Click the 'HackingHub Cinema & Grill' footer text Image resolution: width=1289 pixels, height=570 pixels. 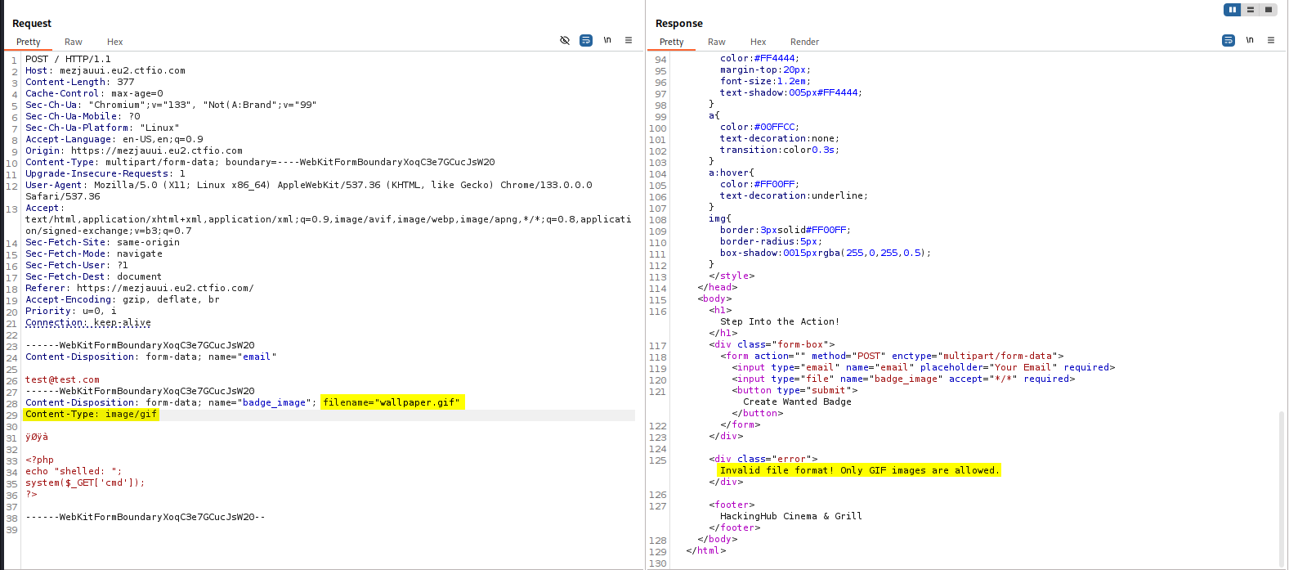791,516
